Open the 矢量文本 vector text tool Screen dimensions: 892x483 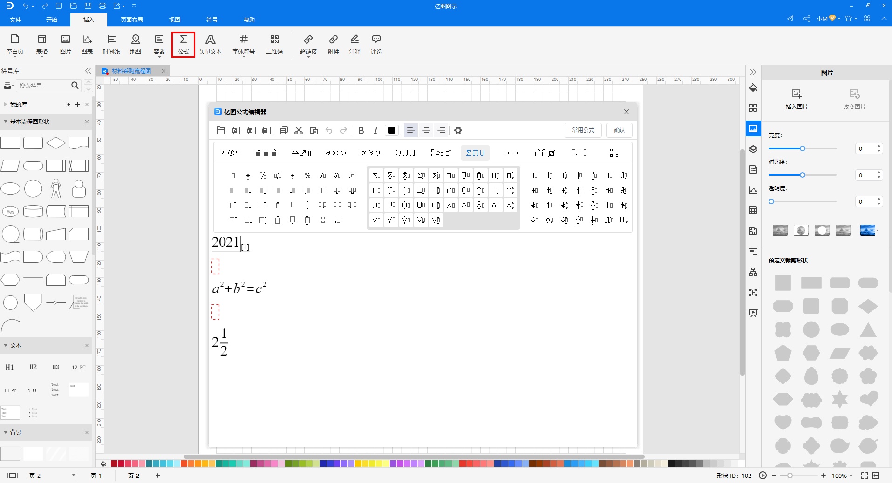(x=211, y=44)
